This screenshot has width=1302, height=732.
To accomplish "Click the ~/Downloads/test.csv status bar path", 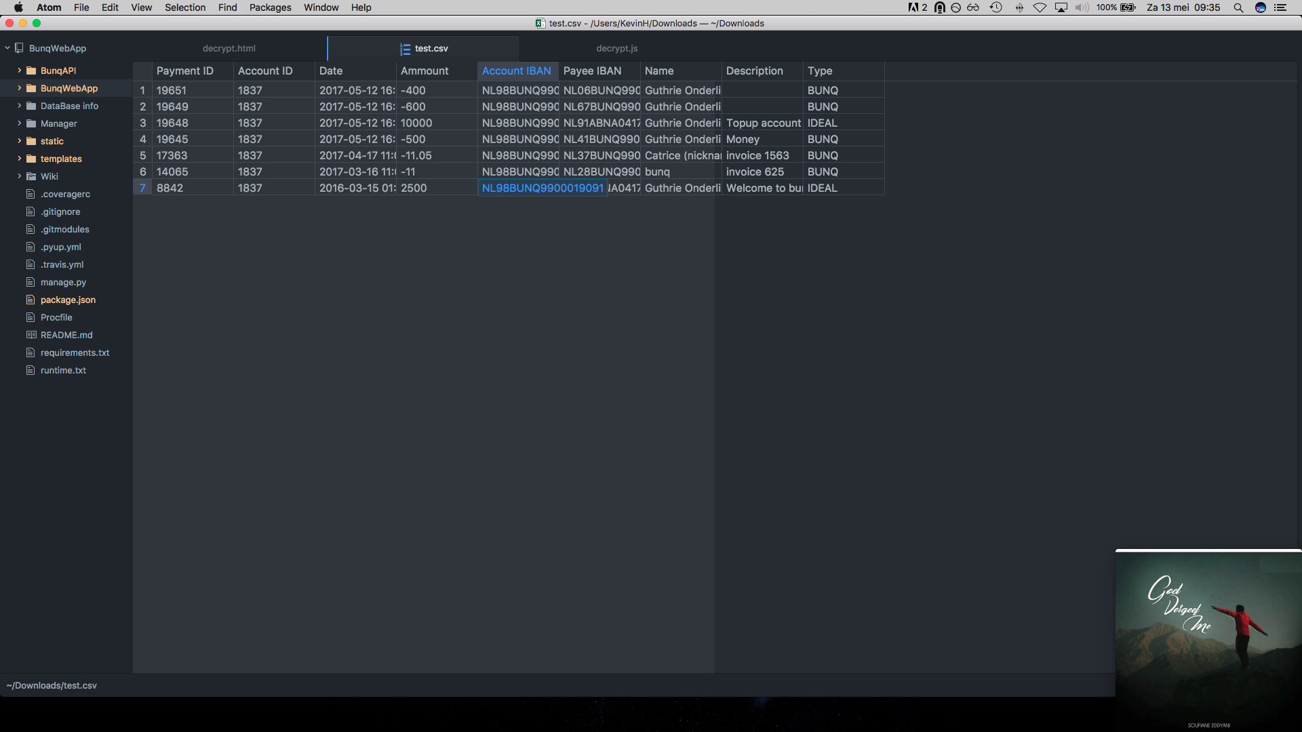I will pyautogui.click(x=52, y=685).
